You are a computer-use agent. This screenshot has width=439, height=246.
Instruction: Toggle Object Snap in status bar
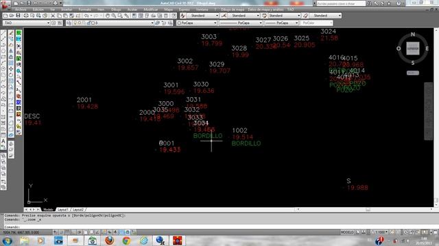click(x=85, y=232)
